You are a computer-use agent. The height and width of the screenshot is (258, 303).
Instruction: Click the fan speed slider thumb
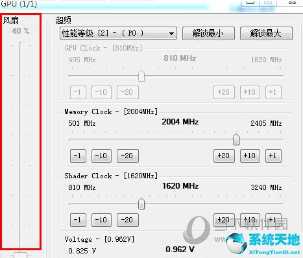[x=20, y=255]
